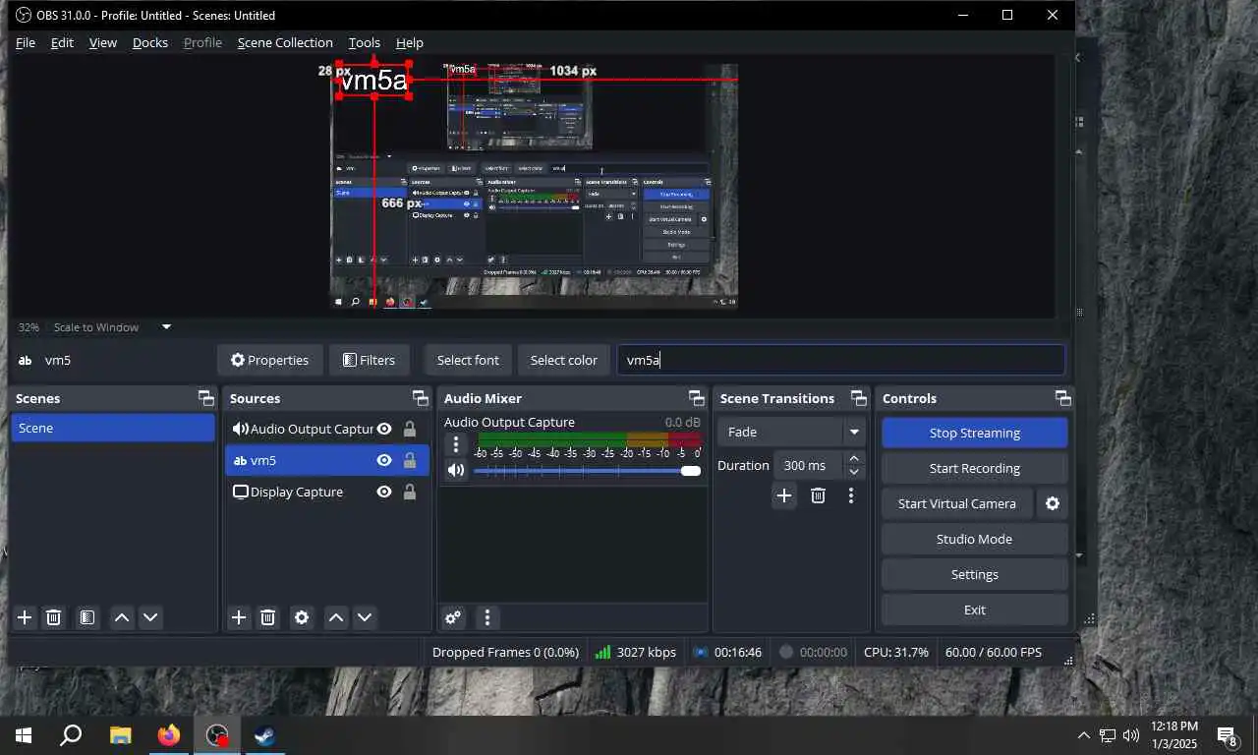Open OBS Settings from Controls
This screenshot has width=1258, height=755.
[x=975, y=574]
